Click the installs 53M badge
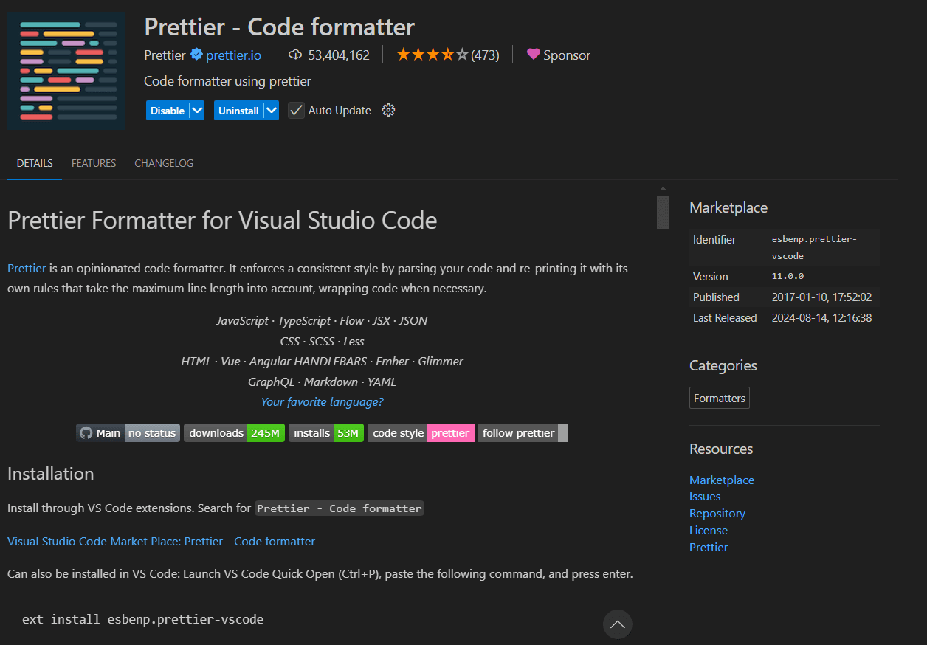This screenshot has width=927, height=645. pyautogui.click(x=326, y=433)
